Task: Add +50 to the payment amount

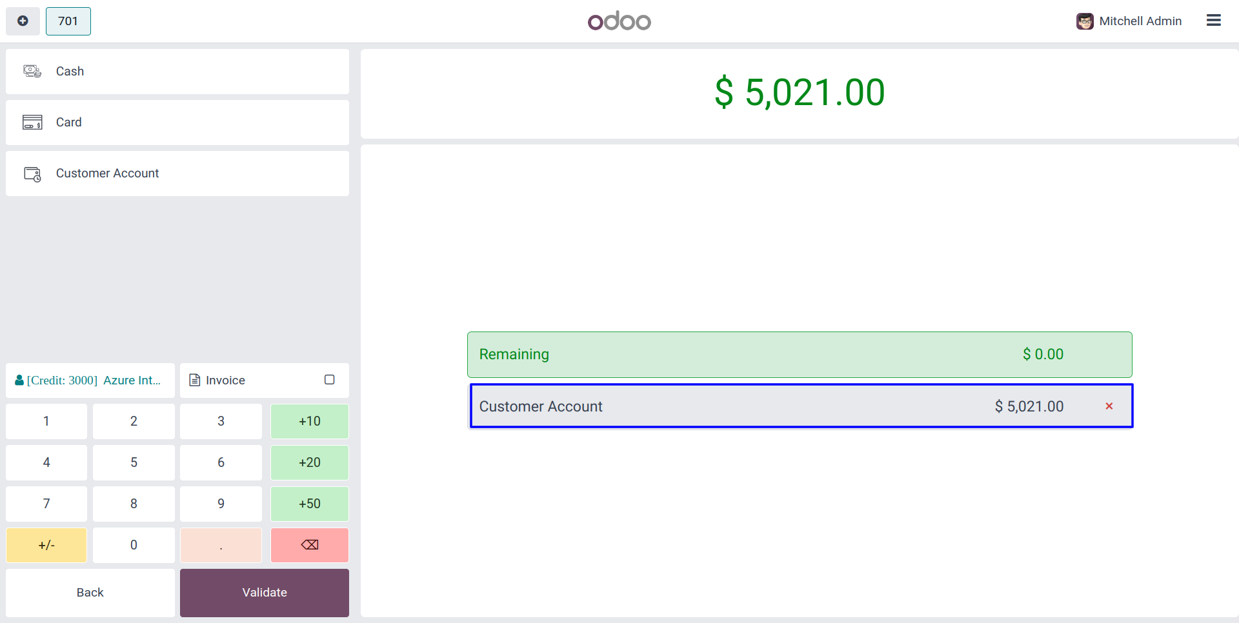Action: tap(310, 504)
